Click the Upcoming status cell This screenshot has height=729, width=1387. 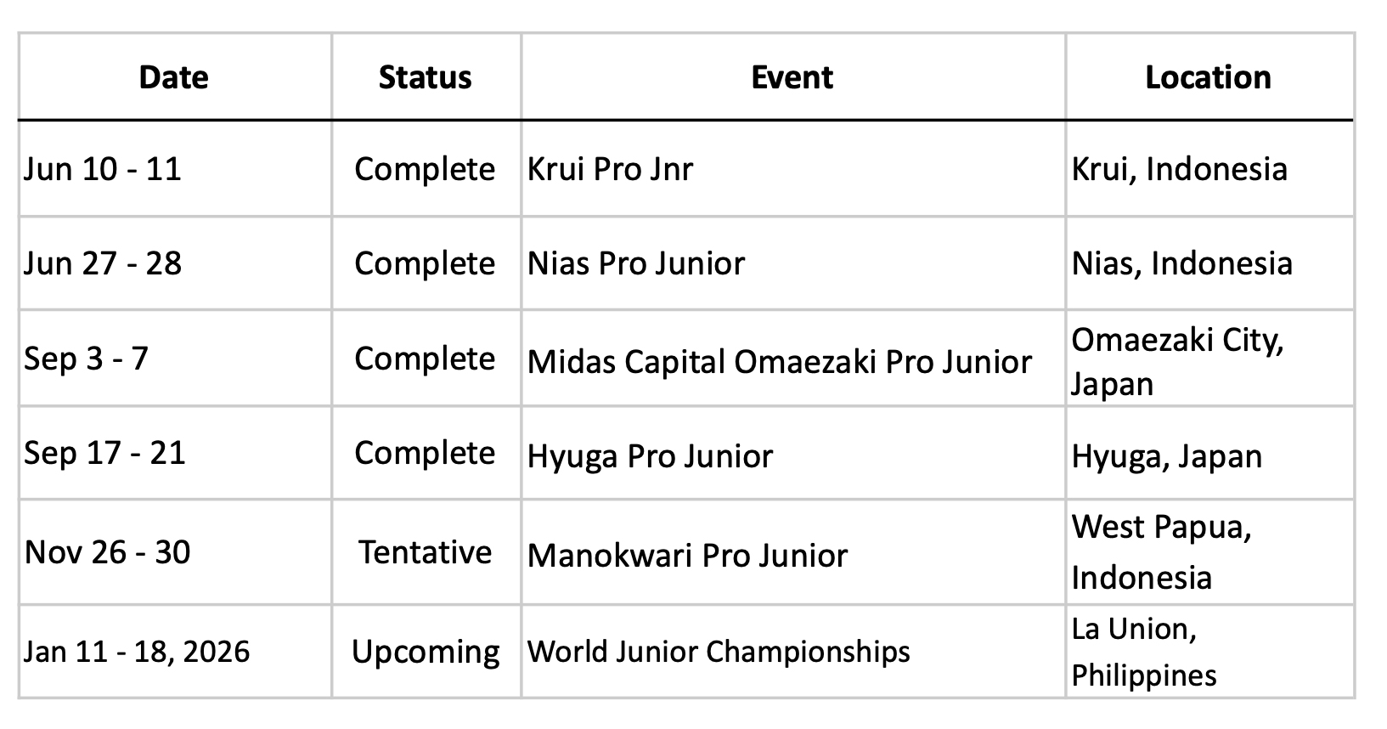[426, 652]
